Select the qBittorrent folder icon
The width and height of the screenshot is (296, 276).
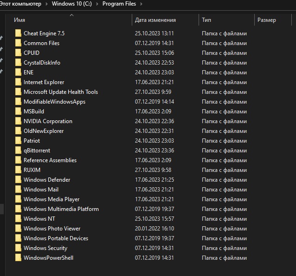click(18, 151)
